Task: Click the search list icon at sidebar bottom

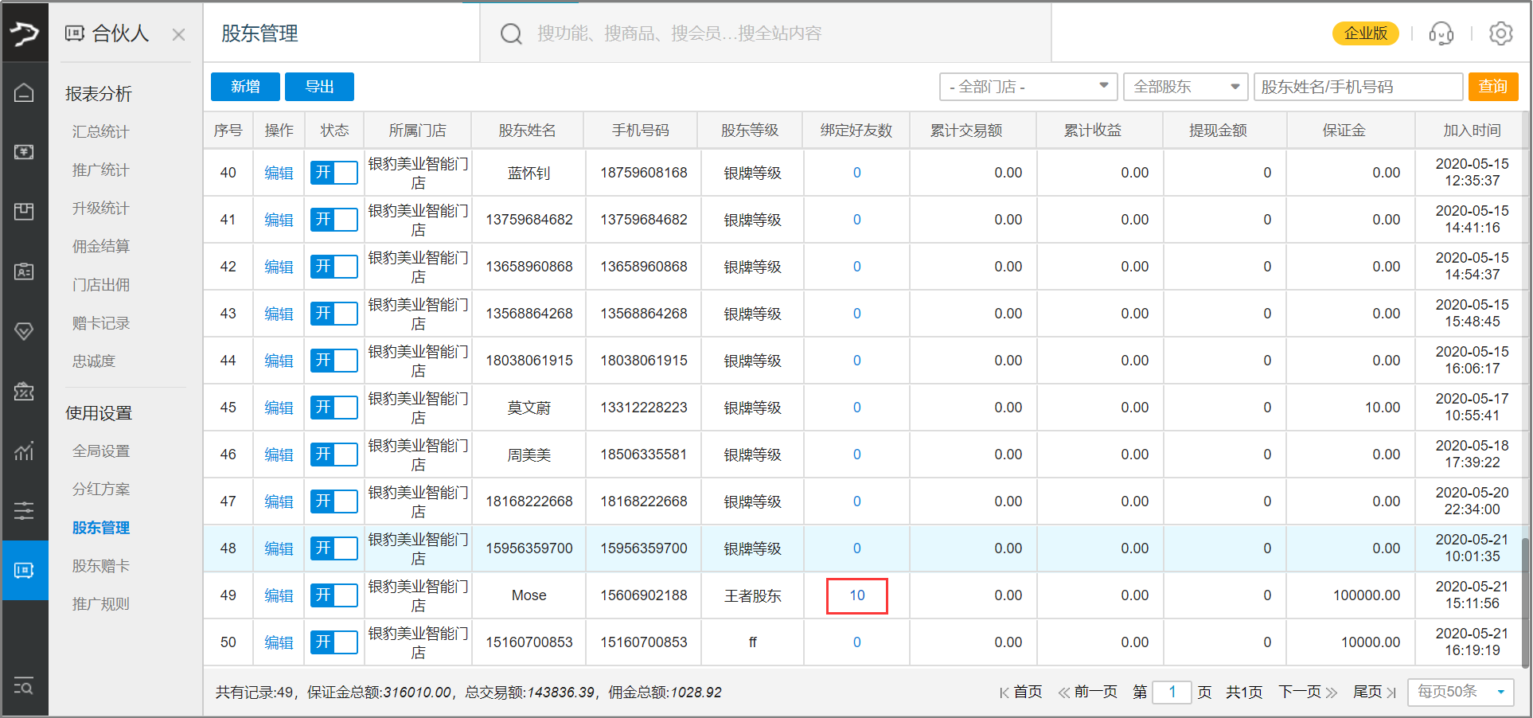Action: pyautogui.click(x=24, y=685)
